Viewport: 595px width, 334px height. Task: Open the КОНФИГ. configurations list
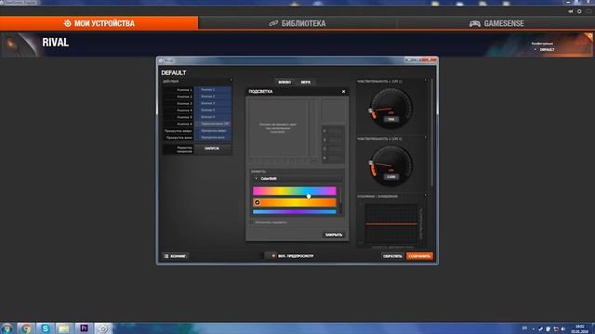(176, 256)
